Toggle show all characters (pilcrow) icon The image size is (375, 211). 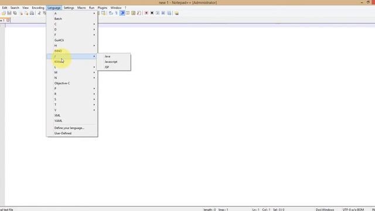[117, 13]
